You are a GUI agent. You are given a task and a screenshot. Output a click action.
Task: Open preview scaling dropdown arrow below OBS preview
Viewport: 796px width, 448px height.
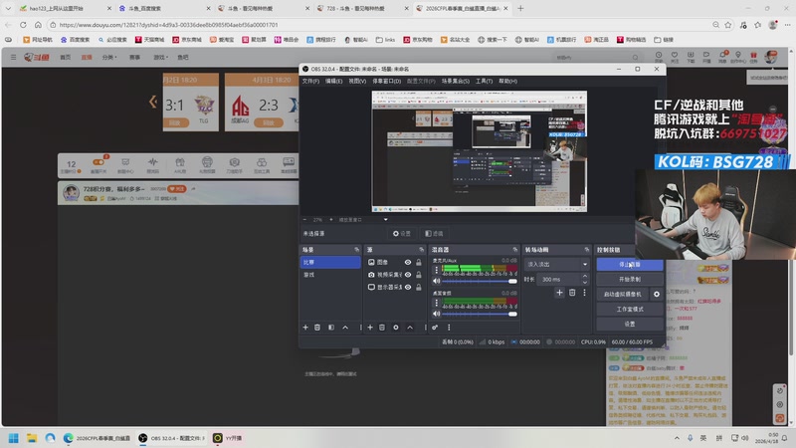coord(386,219)
